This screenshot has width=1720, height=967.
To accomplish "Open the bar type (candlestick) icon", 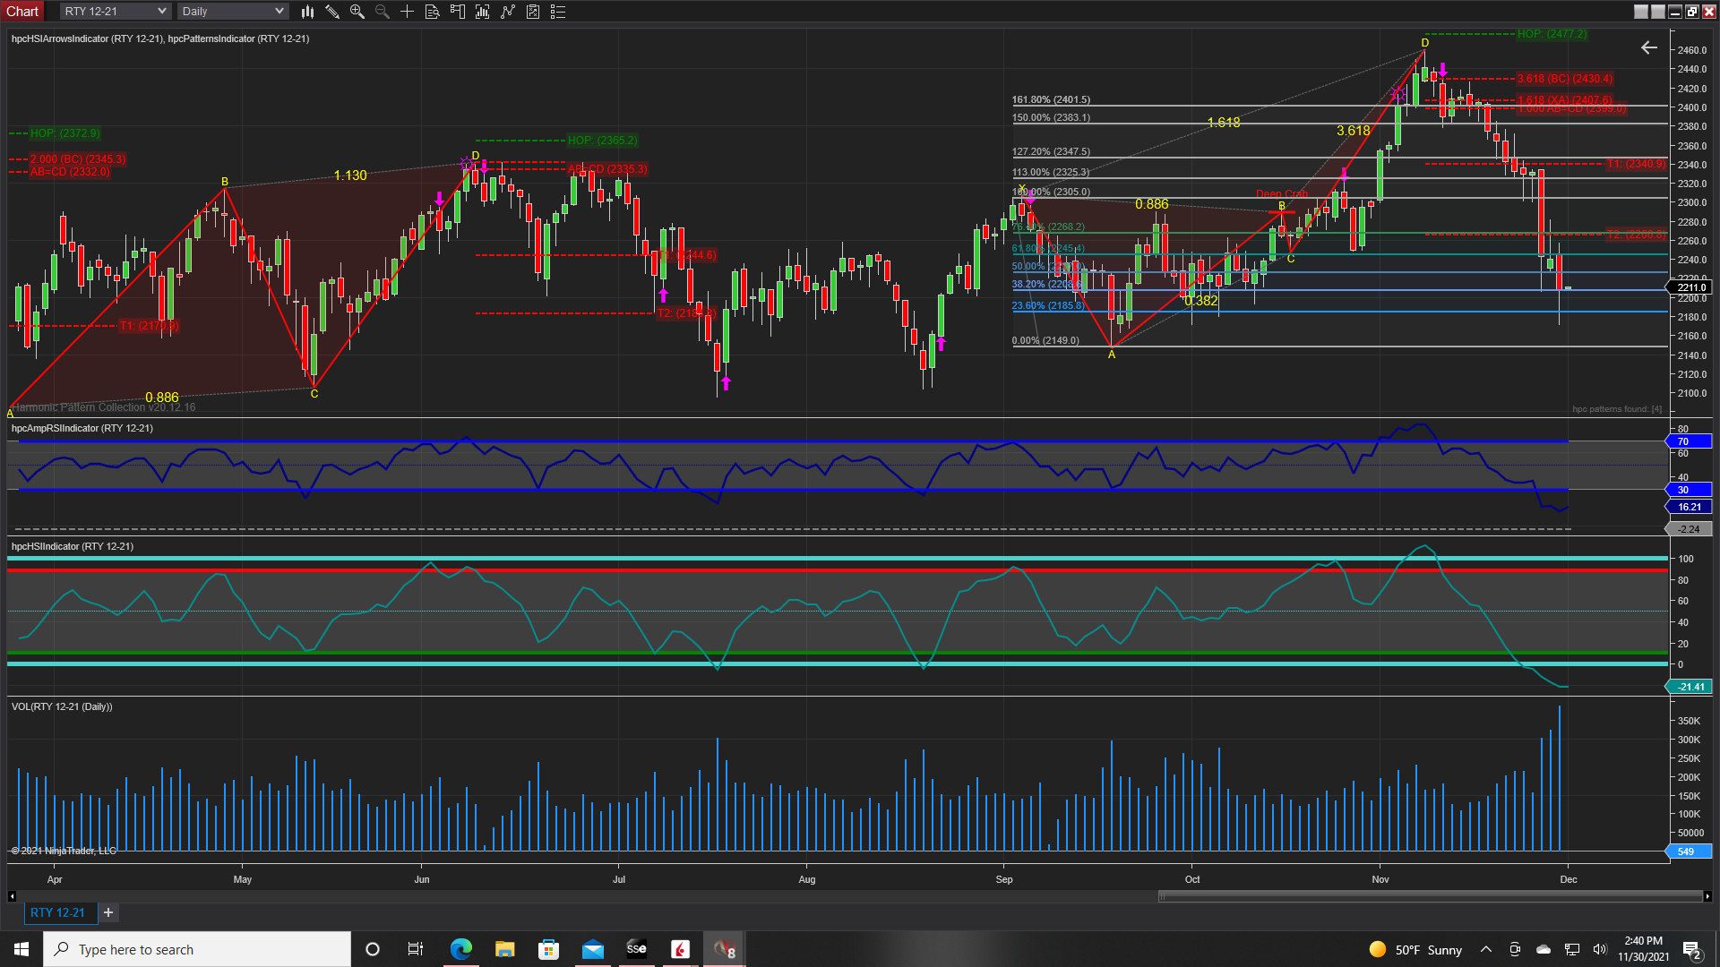I will (x=307, y=12).
